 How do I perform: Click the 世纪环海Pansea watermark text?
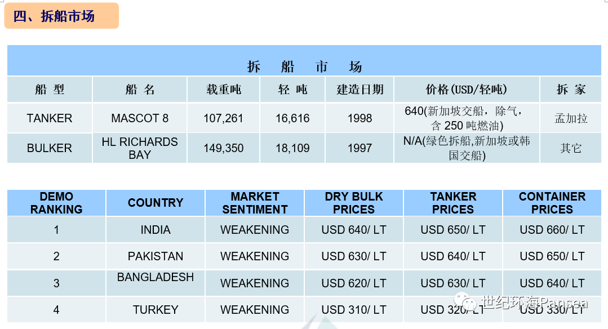[534, 303]
